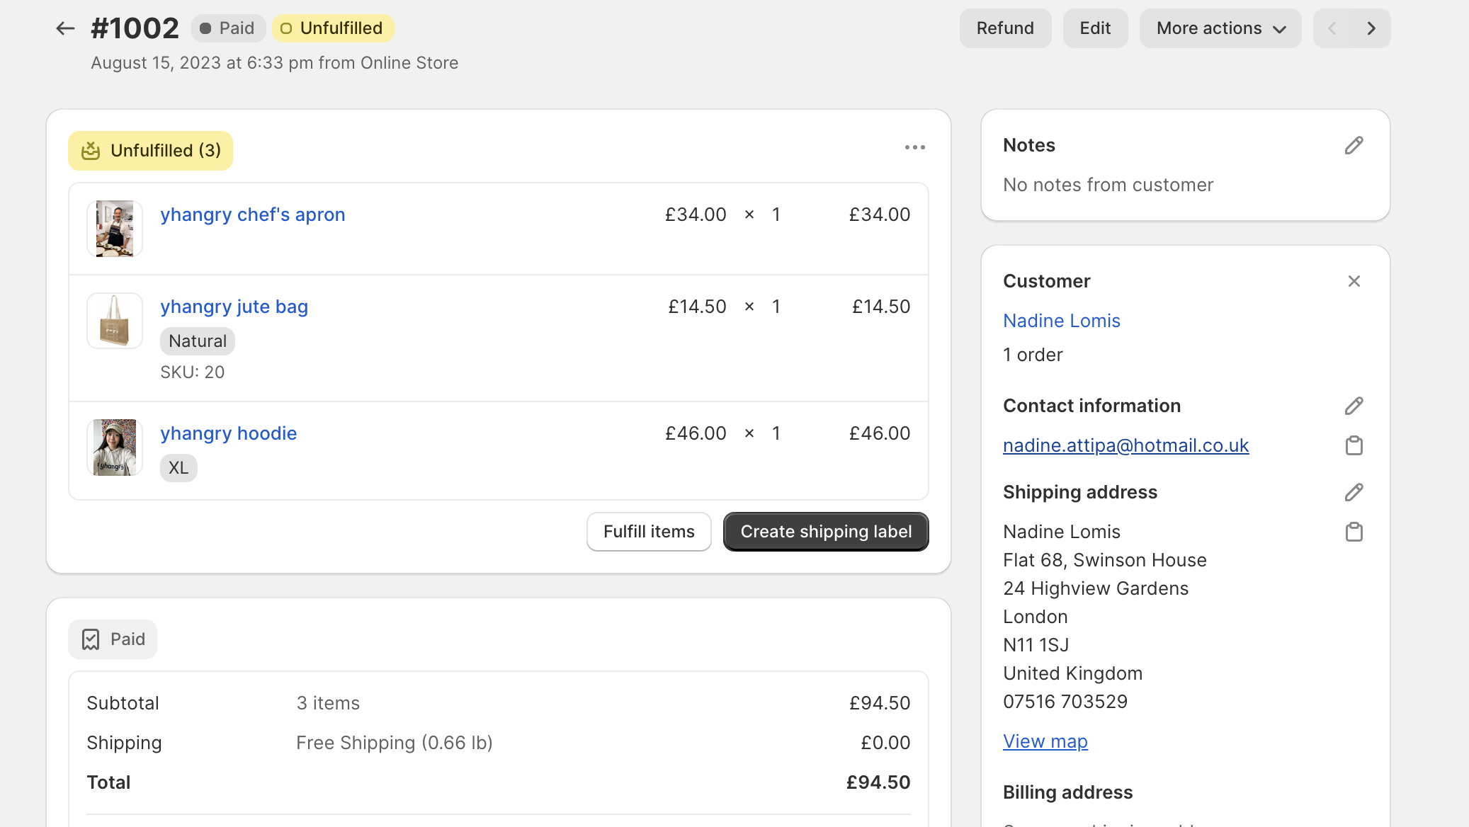Open the yhangry jute bag product link
The height and width of the screenshot is (827, 1469).
click(x=234, y=307)
